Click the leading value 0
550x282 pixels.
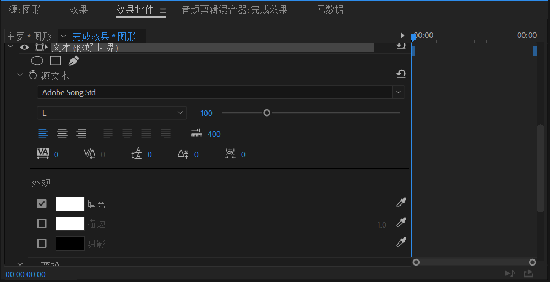[x=149, y=154]
